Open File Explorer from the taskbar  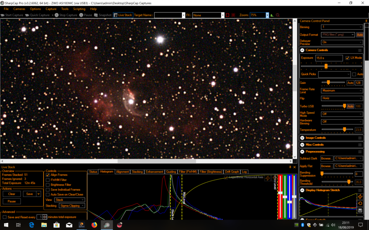(x=44, y=225)
